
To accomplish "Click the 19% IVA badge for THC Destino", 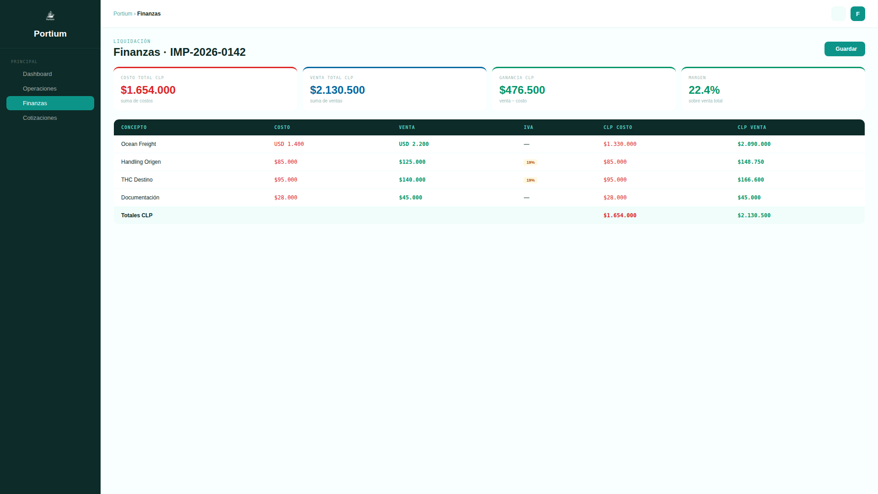I will (x=530, y=180).
